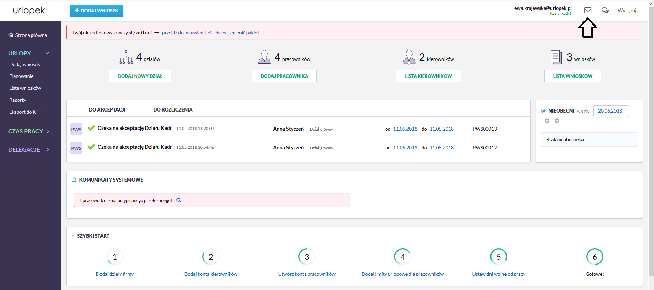Open Dodaj działy firmy link
The width and height of the screenshot is (654, 290).
click(x=115, y=274)
